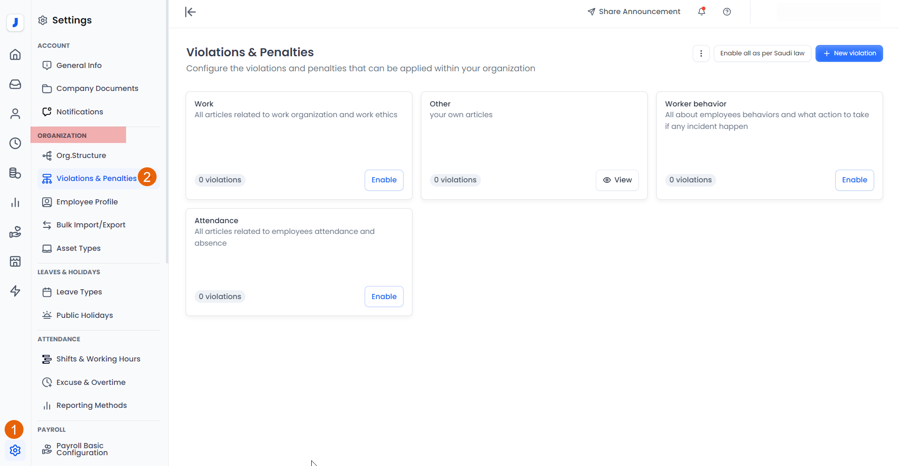Click the home icon in left rail

(x=15, y=55)
